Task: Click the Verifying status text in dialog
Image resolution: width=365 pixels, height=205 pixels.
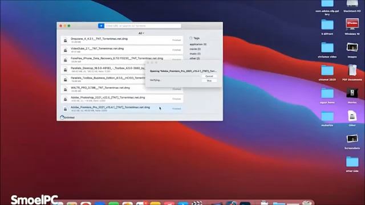Action: click(156, 80)
